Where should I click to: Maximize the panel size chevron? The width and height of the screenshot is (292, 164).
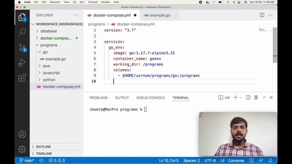[x=264, y=97]
